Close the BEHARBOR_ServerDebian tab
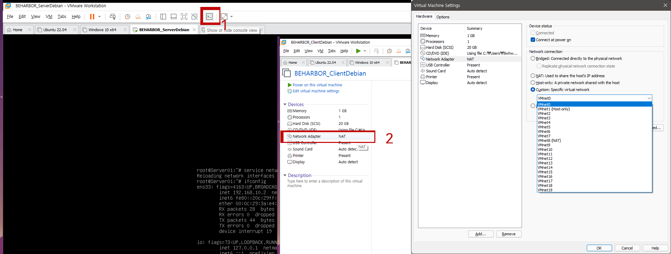Image resolution: width=671 pixels, height=254 pixels. (194, 30)
